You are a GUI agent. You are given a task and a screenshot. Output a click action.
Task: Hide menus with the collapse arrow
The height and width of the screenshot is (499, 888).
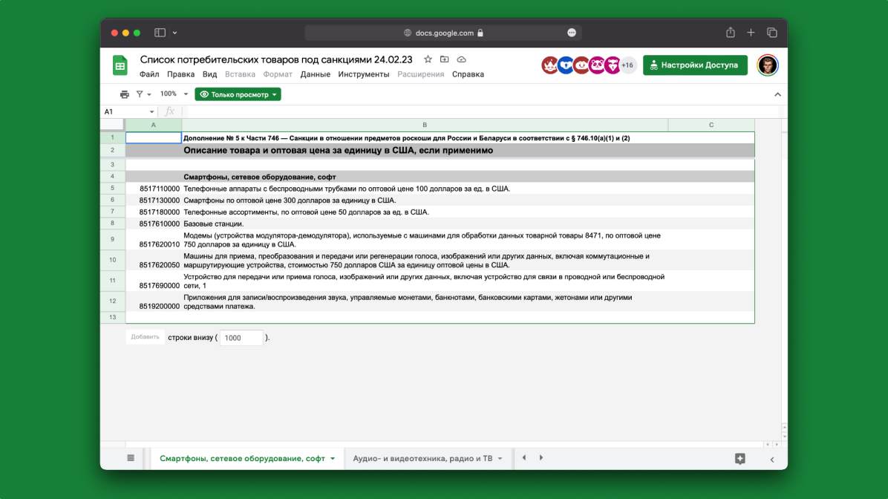777,94
